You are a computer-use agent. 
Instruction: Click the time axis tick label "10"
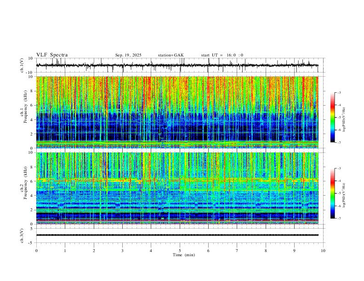coord(323,251)
